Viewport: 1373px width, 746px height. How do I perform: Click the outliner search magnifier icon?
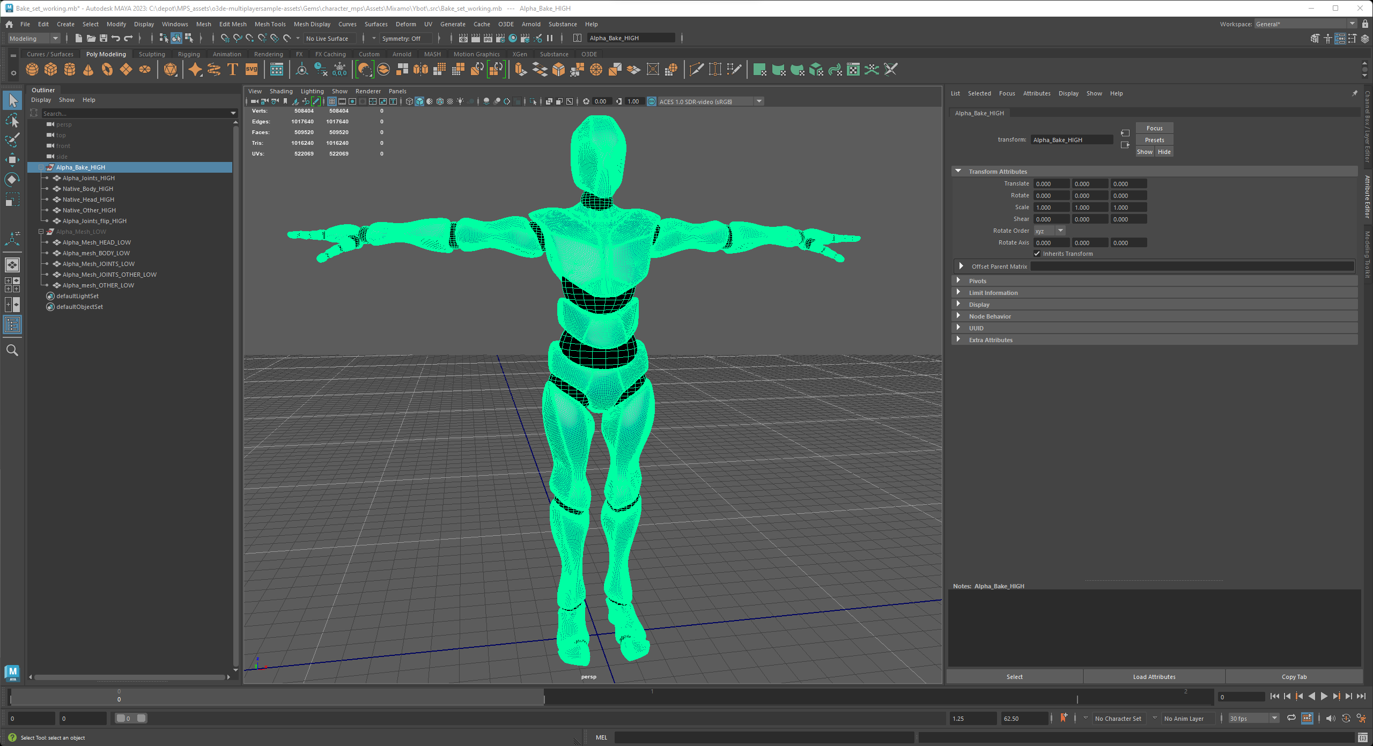coord(12,351)
